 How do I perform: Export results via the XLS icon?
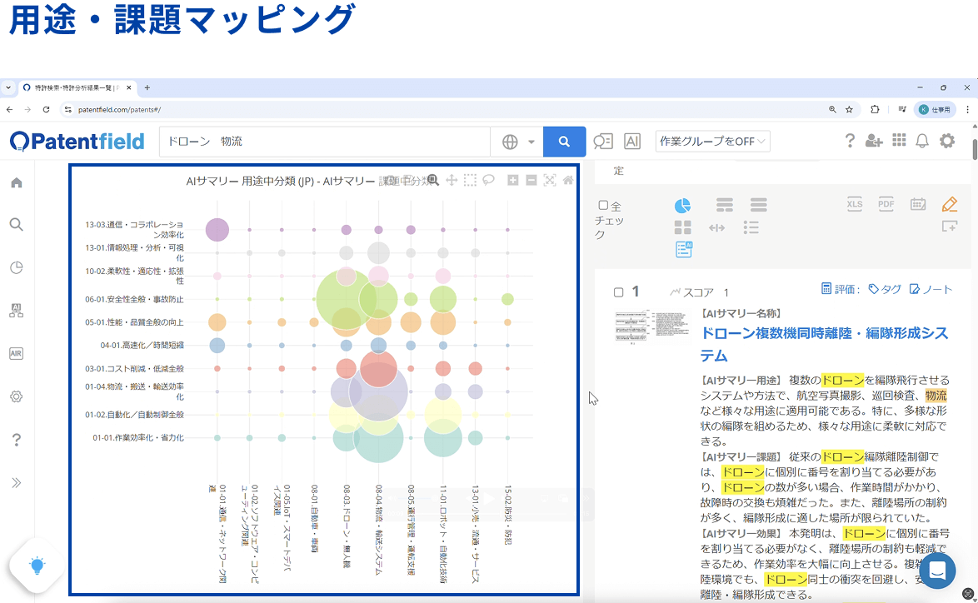(854, 204)
